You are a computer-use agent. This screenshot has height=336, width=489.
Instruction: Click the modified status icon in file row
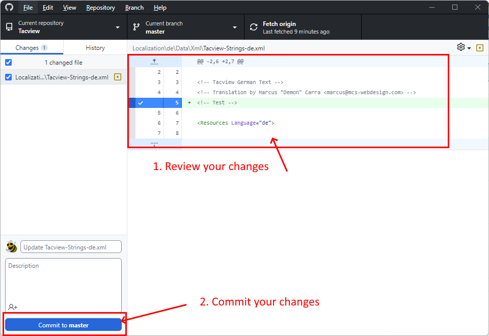click(118, 77)
